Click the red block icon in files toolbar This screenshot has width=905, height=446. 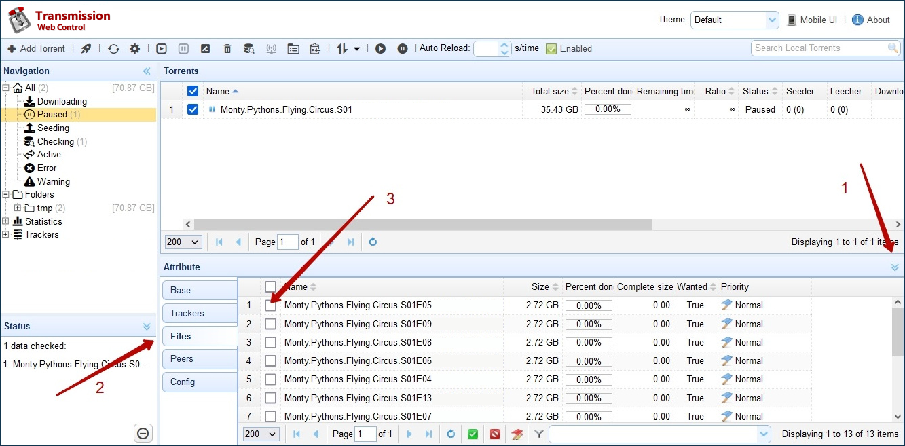point(494,434)
